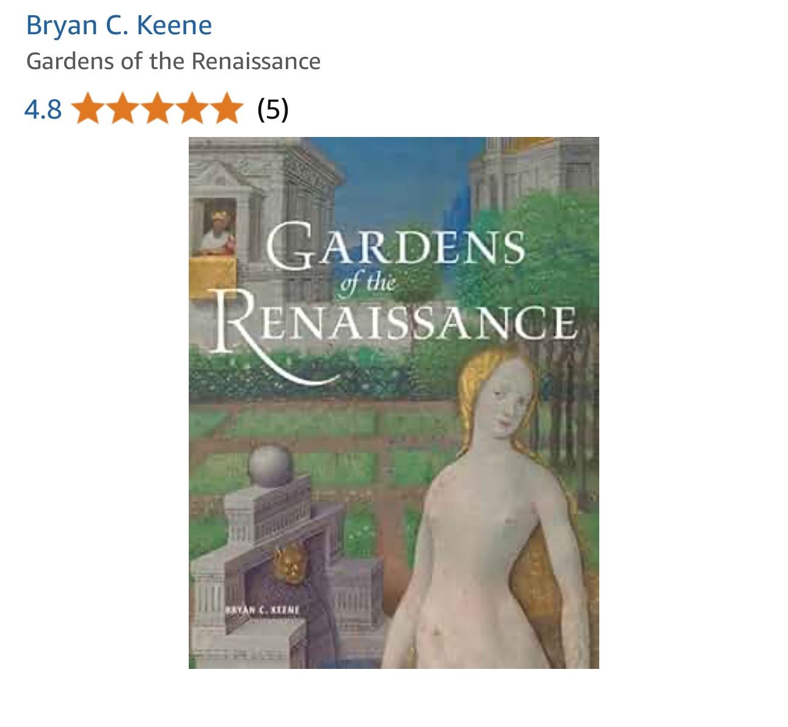Click small BRYAN C. KEENE text on cover

coord(262,610)
